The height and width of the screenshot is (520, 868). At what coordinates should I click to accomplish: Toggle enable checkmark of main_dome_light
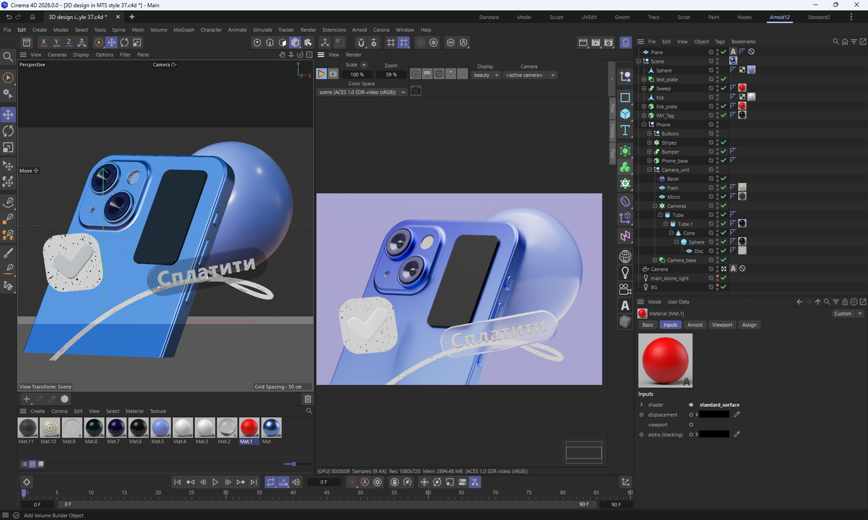pyautogui.click(x=723, y=278)
